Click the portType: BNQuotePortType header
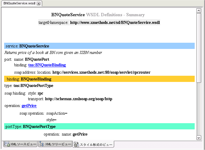205x150 pixels. 99,126
